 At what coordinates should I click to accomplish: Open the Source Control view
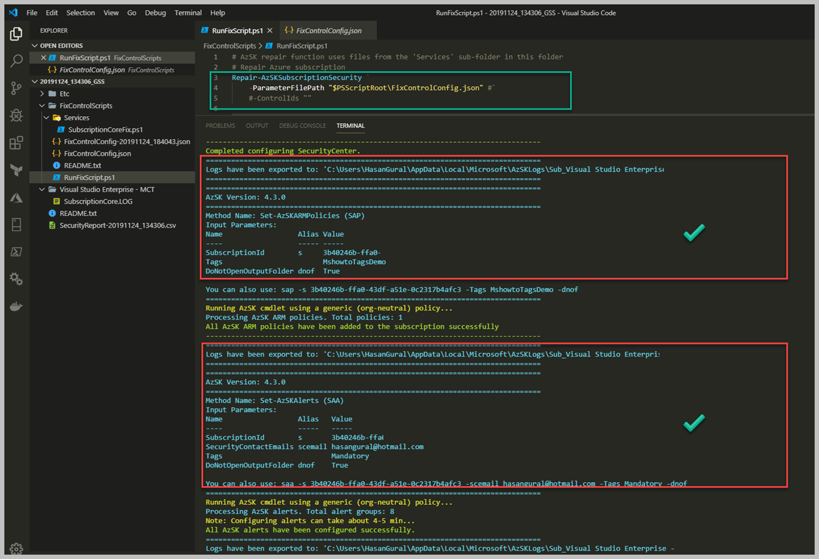(x=16, y=89)
